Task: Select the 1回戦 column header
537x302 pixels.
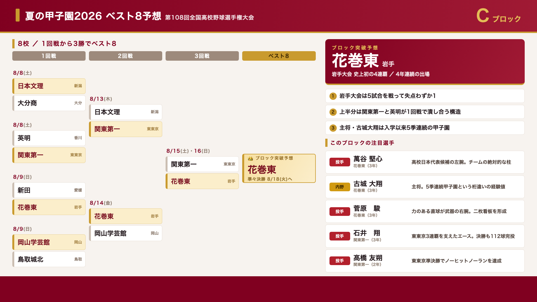Action: (49, 56)
